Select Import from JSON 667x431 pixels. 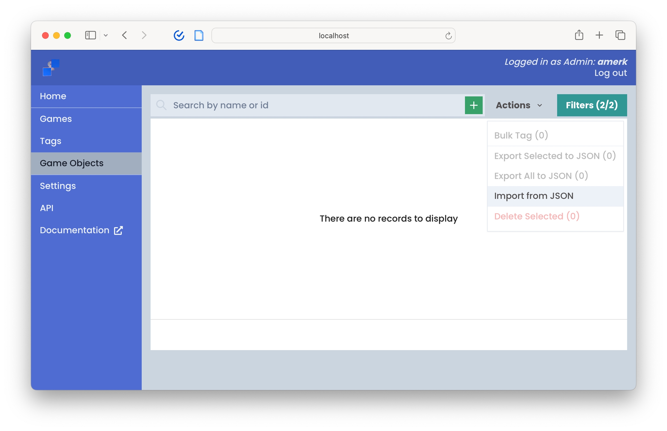coord(555,196)
